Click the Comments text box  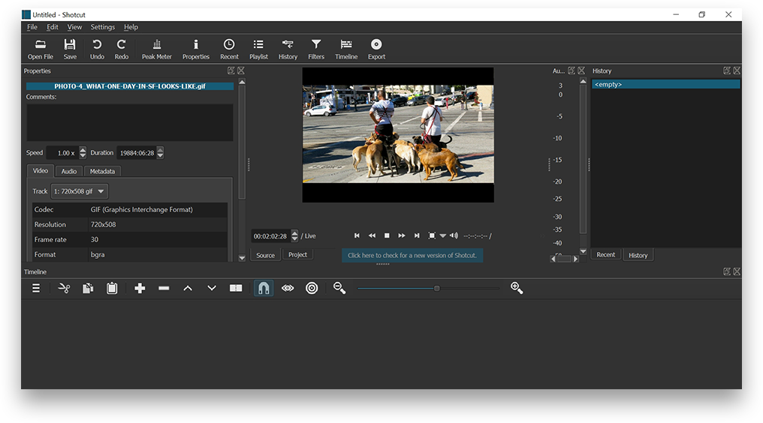[x=130, y=122]
